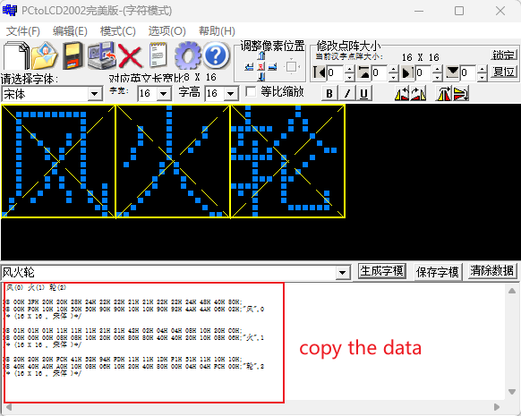Click the red X delete icon
This screenshot has width=521, height=416.
pyautogui.click(x=130, y=55)
